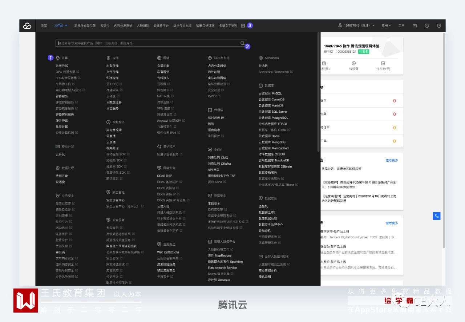
Task: Open 消息队列 CKafka link
Action: click(x=219, y=164)
